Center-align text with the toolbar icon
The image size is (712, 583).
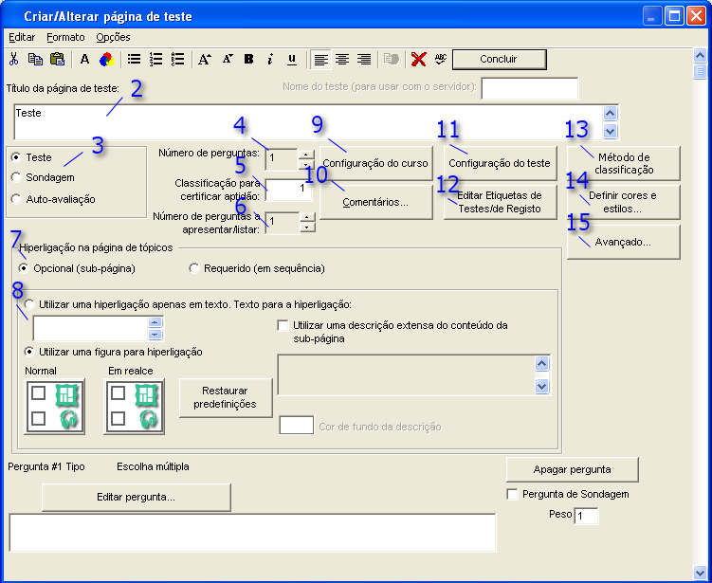tap(342, 59)
